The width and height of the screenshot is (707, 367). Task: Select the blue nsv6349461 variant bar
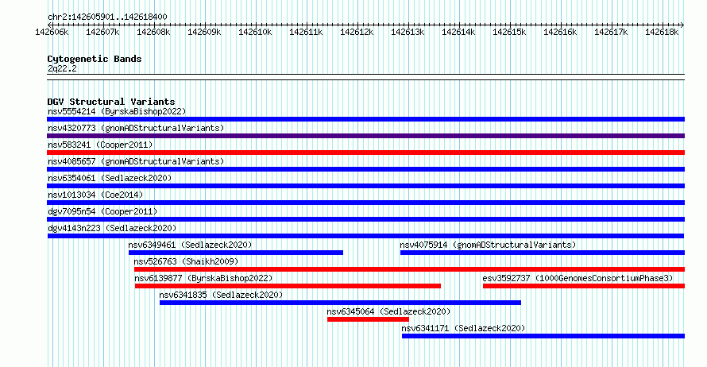(236, 253)
